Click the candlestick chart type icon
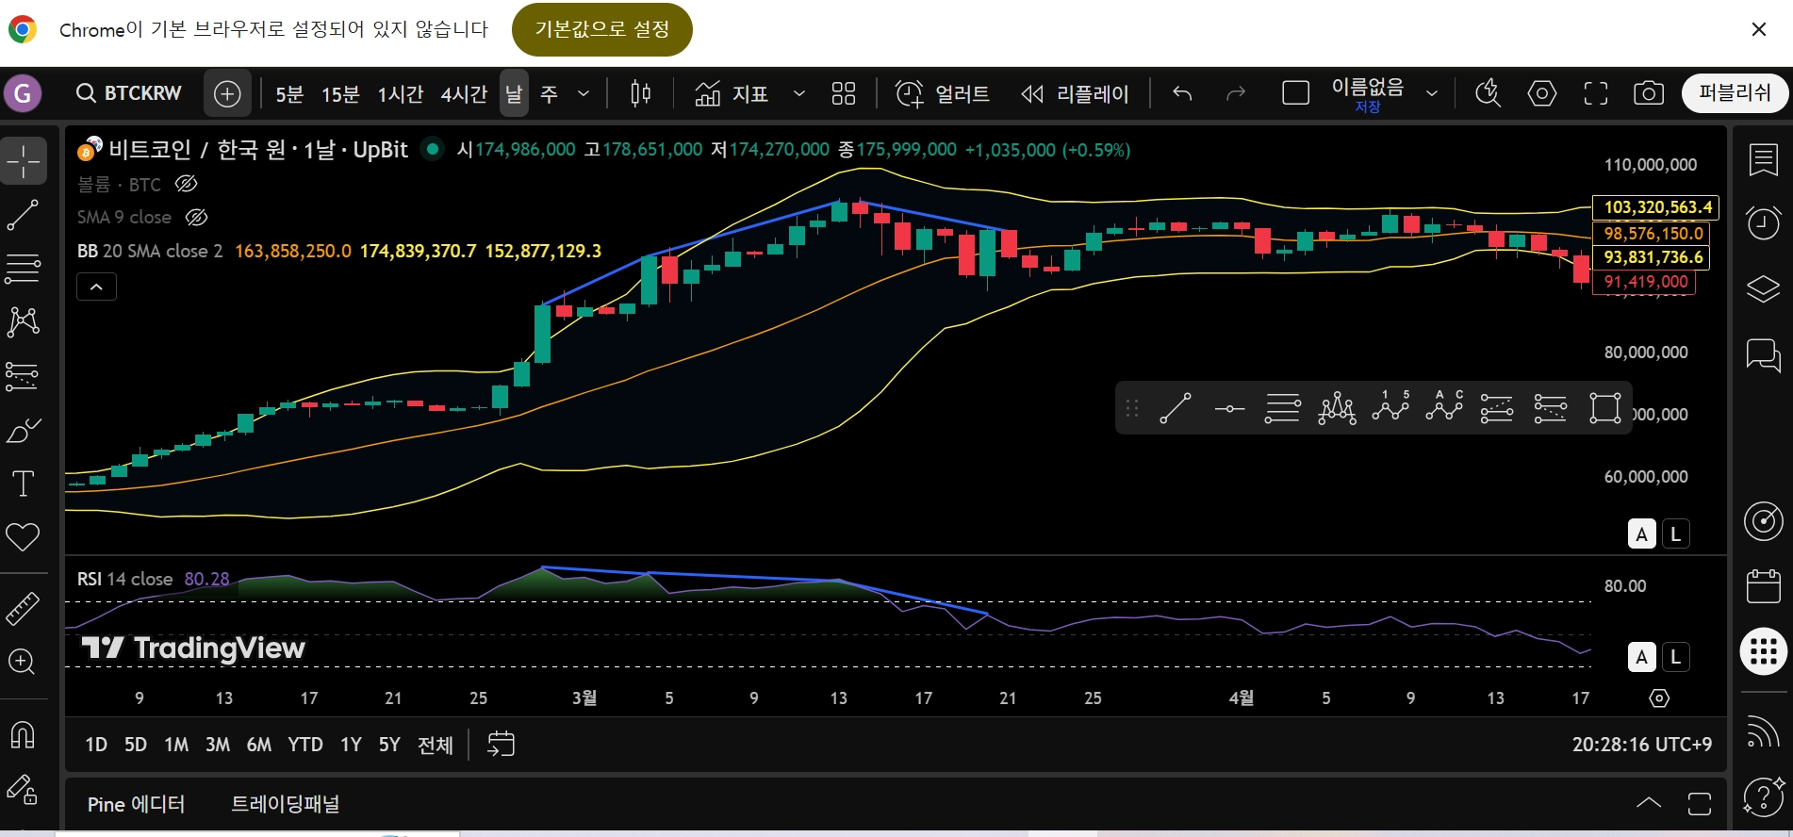The width and height of the screenshot is (1793, 837). click(640, 93)
